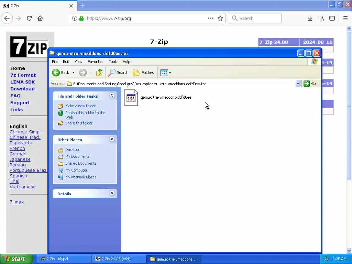Image resolution: width=352 pixels, height=264 pixels.
Task: Click the Explorer address bar path
Action: point(181,84)
